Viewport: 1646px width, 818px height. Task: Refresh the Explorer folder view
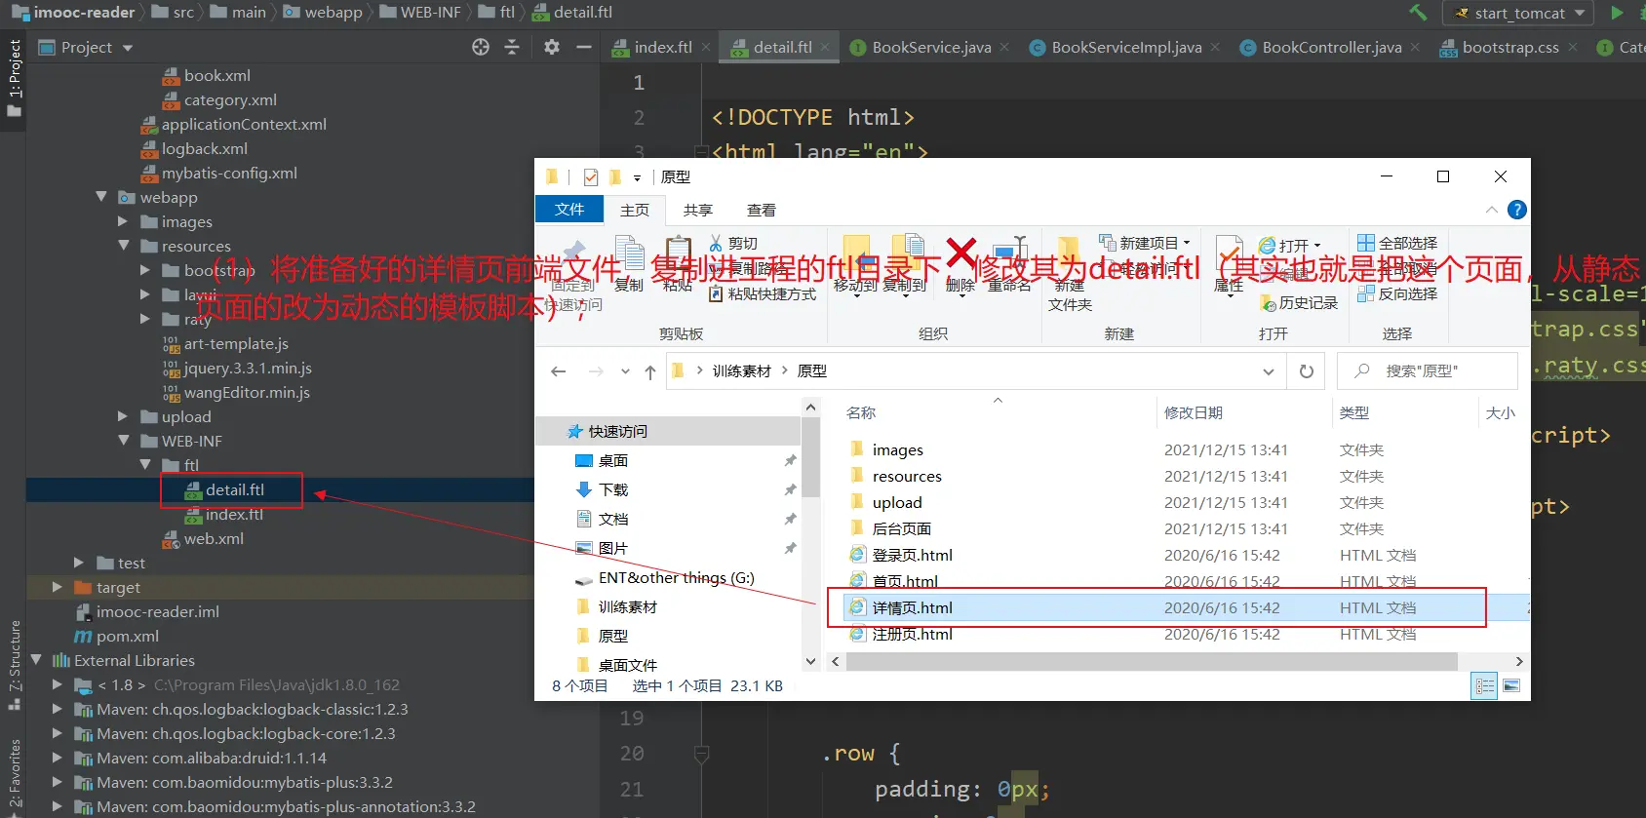point(1307,371)
